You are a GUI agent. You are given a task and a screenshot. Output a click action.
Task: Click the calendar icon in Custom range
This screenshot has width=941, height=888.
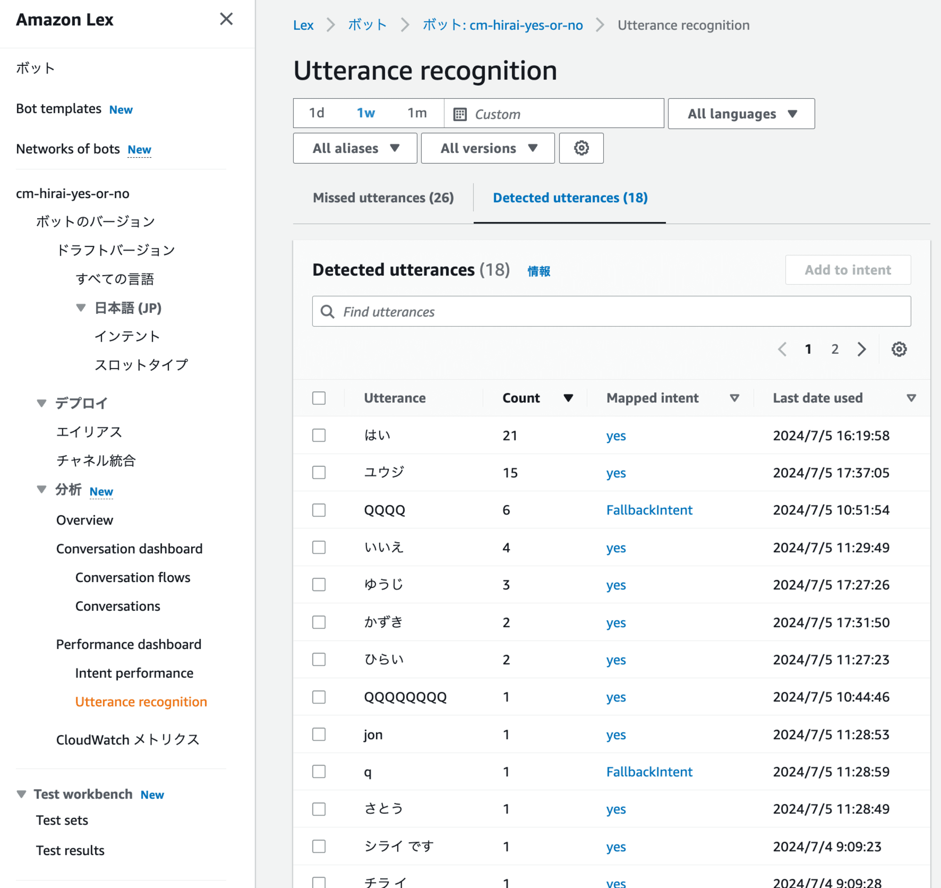coord(460,114)
